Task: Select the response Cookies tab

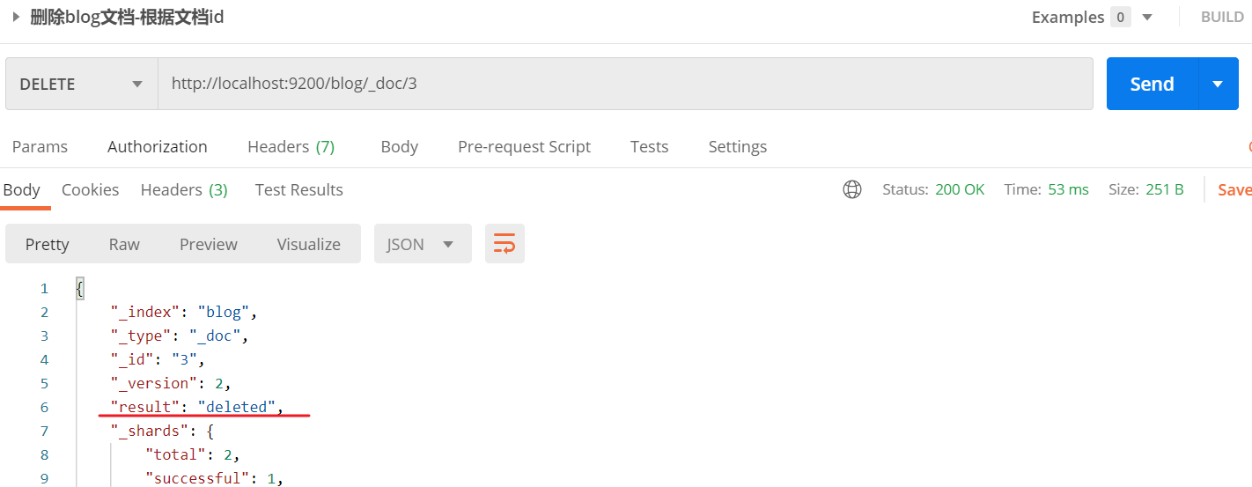Action: 90,190
